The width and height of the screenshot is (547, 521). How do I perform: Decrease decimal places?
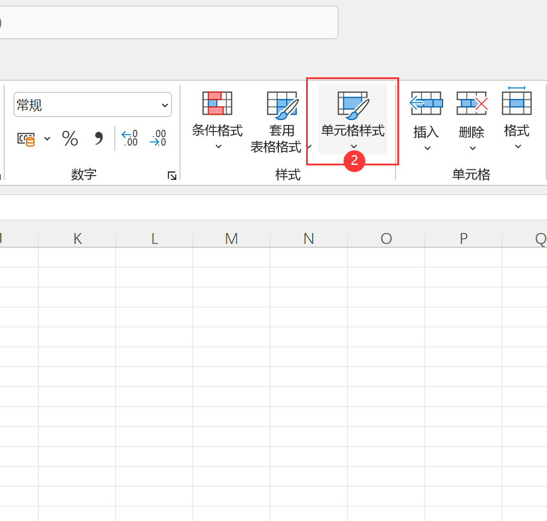point(158,138)
